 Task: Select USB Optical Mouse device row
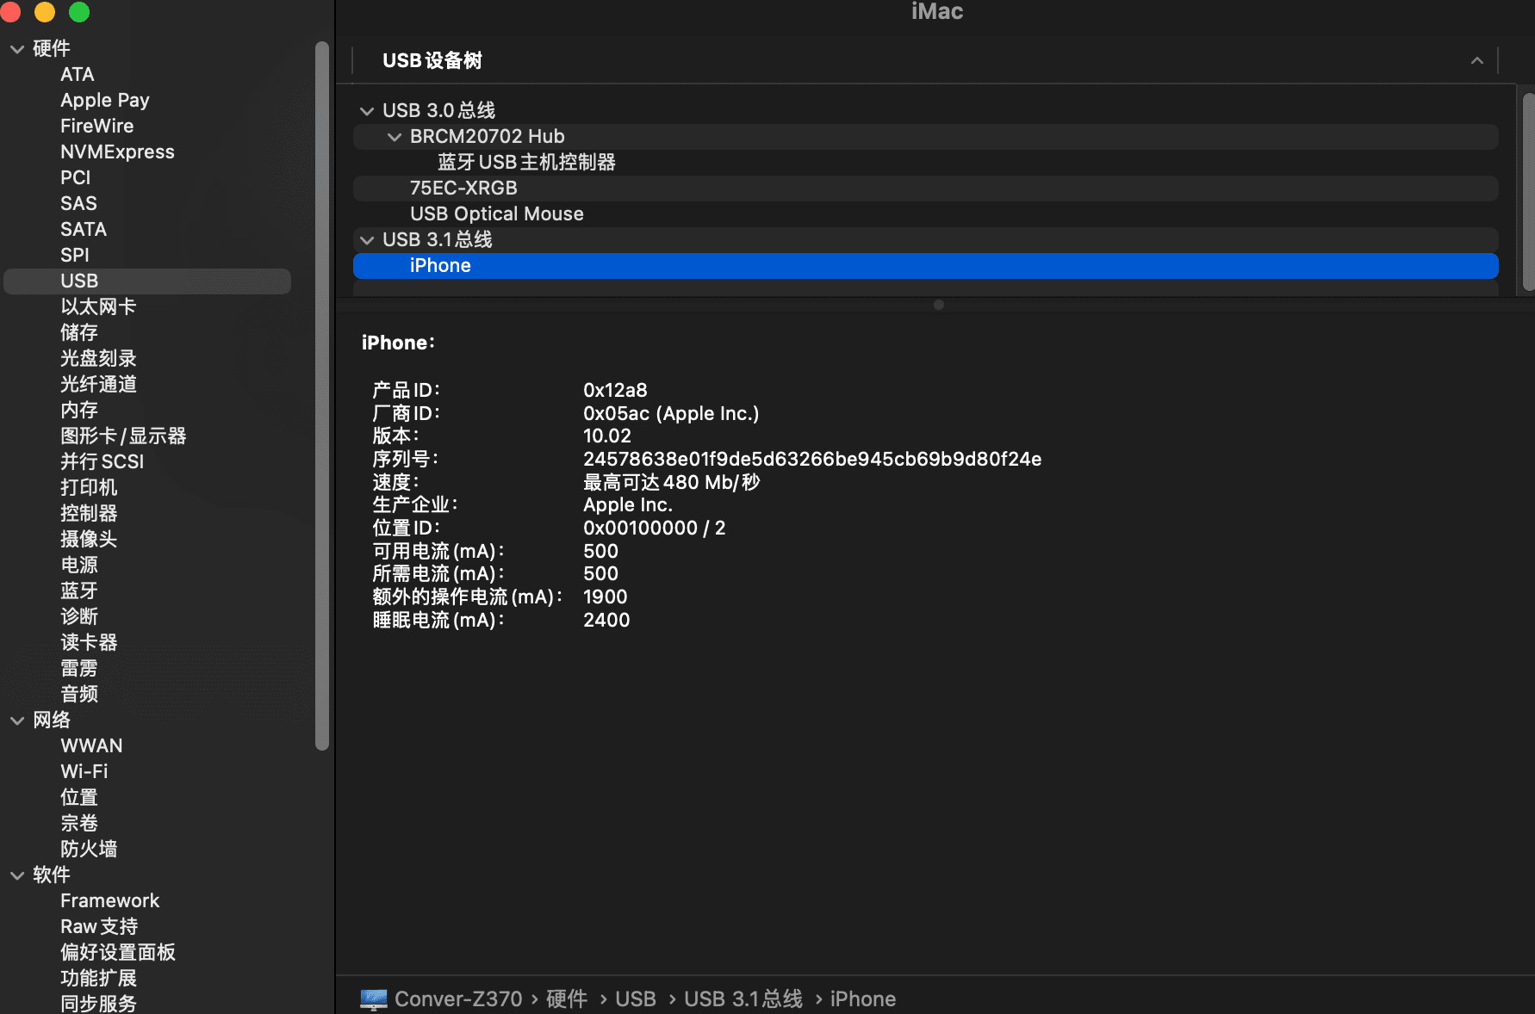925,214
